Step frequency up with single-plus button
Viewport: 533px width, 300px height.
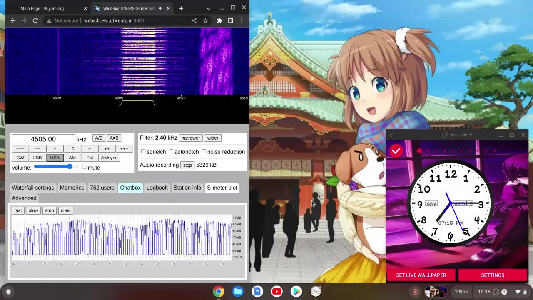click(89, 149)
